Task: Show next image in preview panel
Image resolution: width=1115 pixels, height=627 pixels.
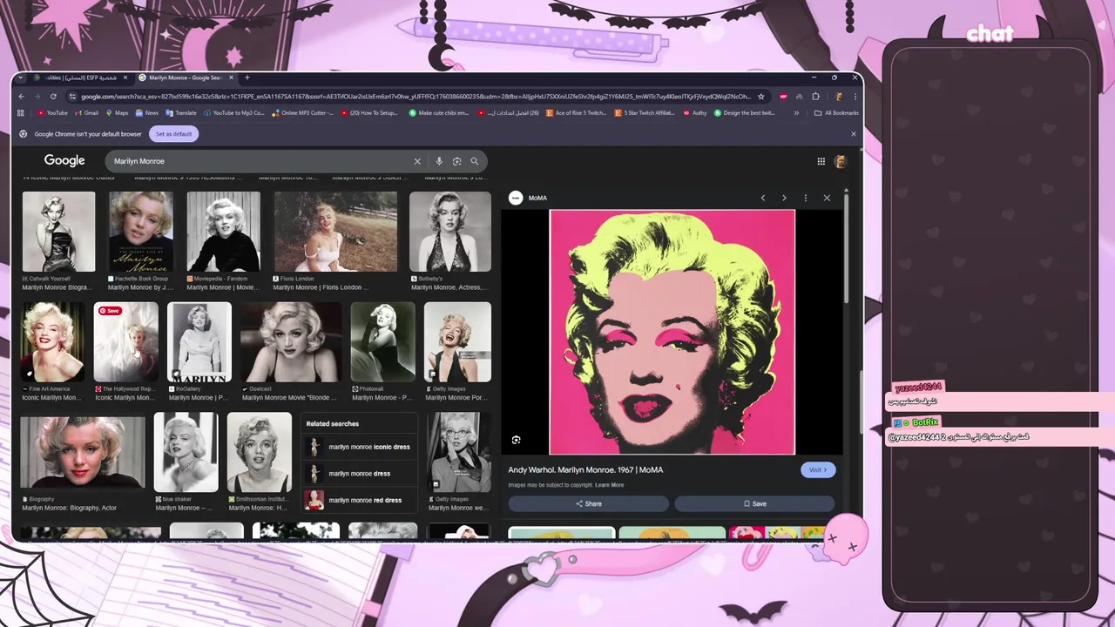Action: click(x=784, y=198)
